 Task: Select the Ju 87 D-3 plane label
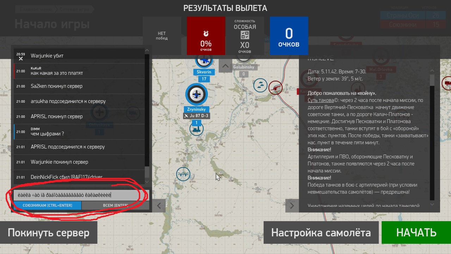coord(196,116)
